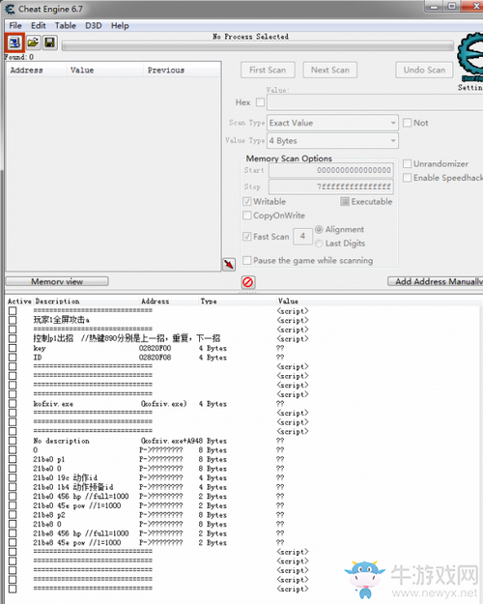Activate the 'key' entry checkbox

[13, 348]
